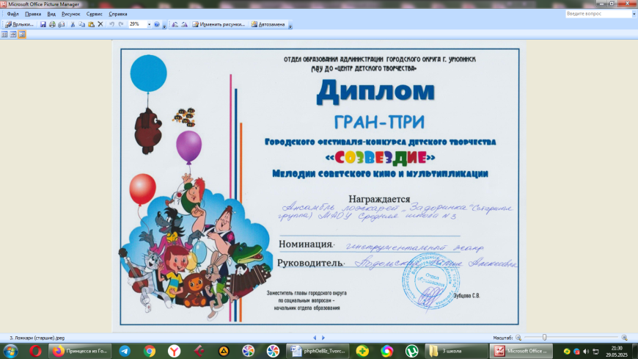Open uTorrent from the taskbar
This screenshot has height=359, width=638.
point(412,351)
